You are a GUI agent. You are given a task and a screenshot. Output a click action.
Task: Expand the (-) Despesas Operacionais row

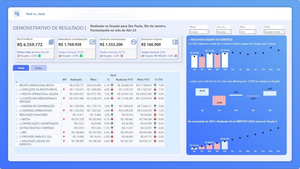pyautogui.click(x=17, y=110)
